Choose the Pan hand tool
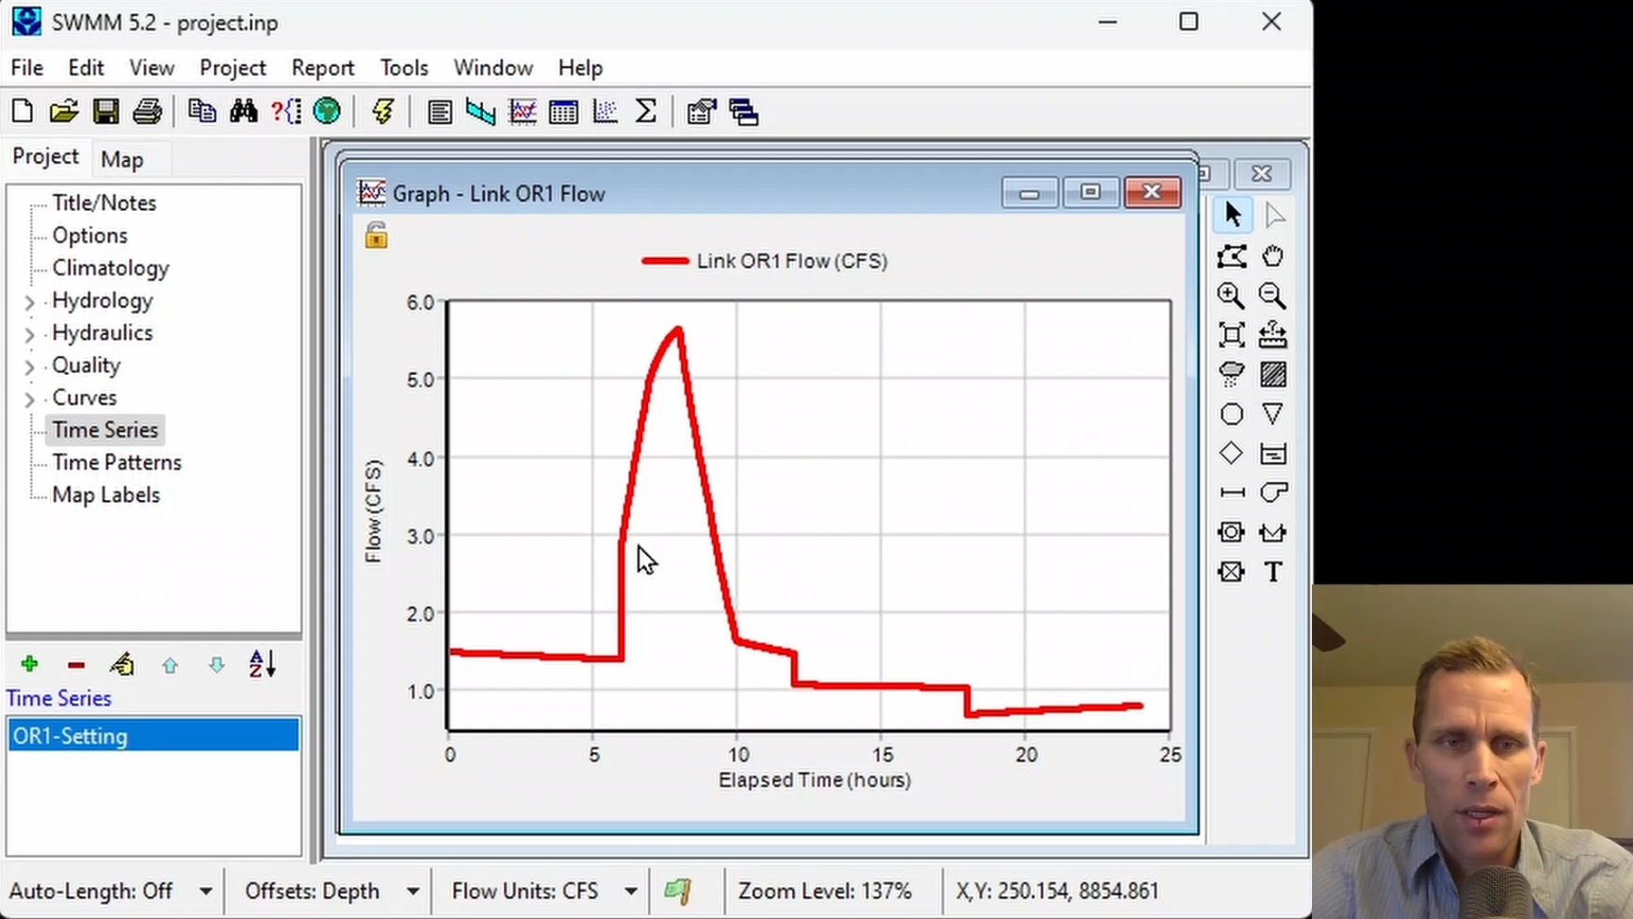 [1272, 256]
